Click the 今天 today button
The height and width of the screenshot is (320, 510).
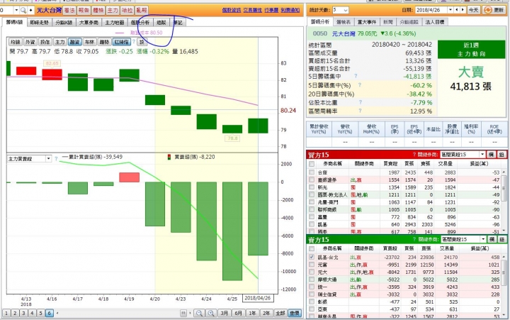473,10
